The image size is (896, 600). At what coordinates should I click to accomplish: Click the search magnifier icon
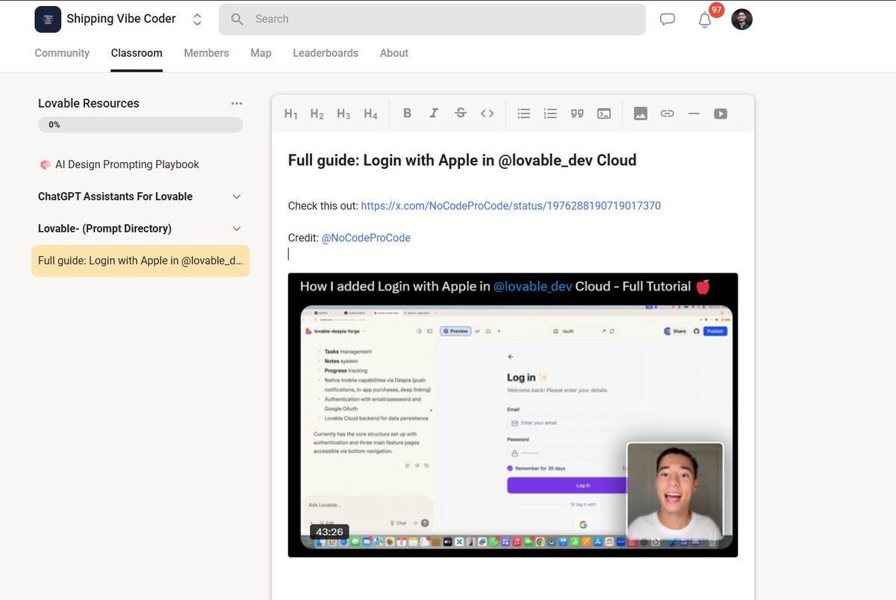click(x=237, y=19)
